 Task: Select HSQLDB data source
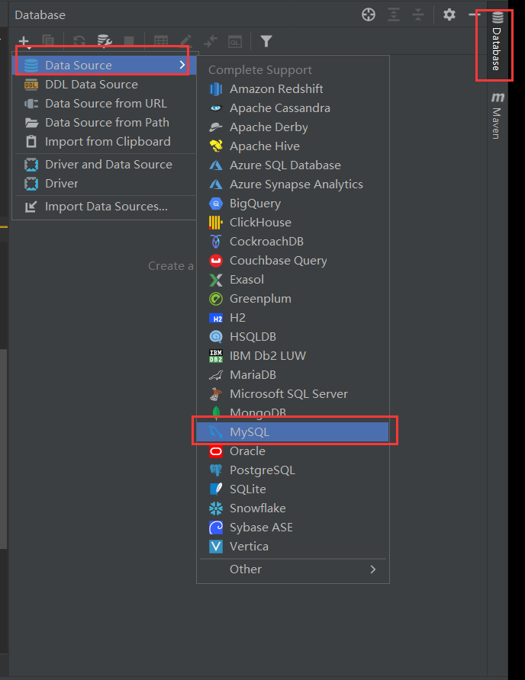tap(293, 337)
